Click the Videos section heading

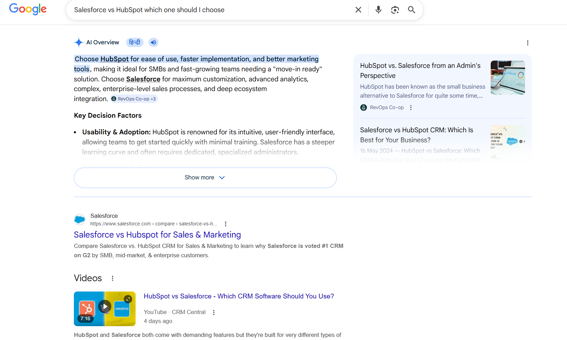click(88, 278)
